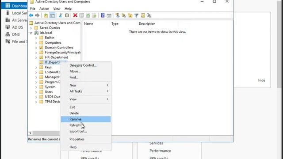
Task: Open File and Storage Services sidebar item
Action: (16, 42)
